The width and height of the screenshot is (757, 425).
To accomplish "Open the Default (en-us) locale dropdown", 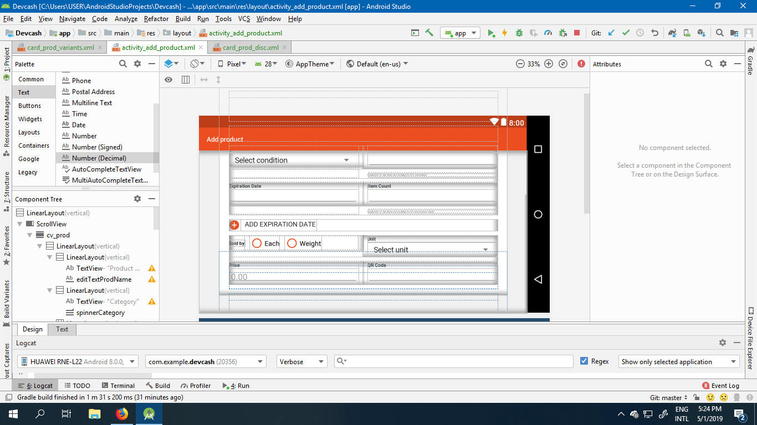I will (377, 64).
